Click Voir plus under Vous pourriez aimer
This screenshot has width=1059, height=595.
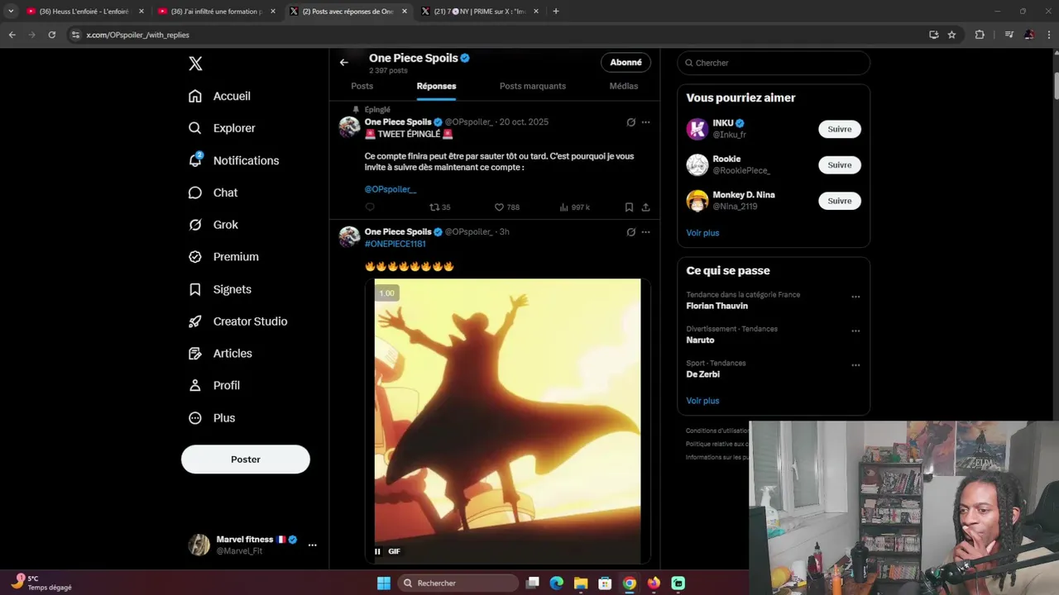point(702,233)
